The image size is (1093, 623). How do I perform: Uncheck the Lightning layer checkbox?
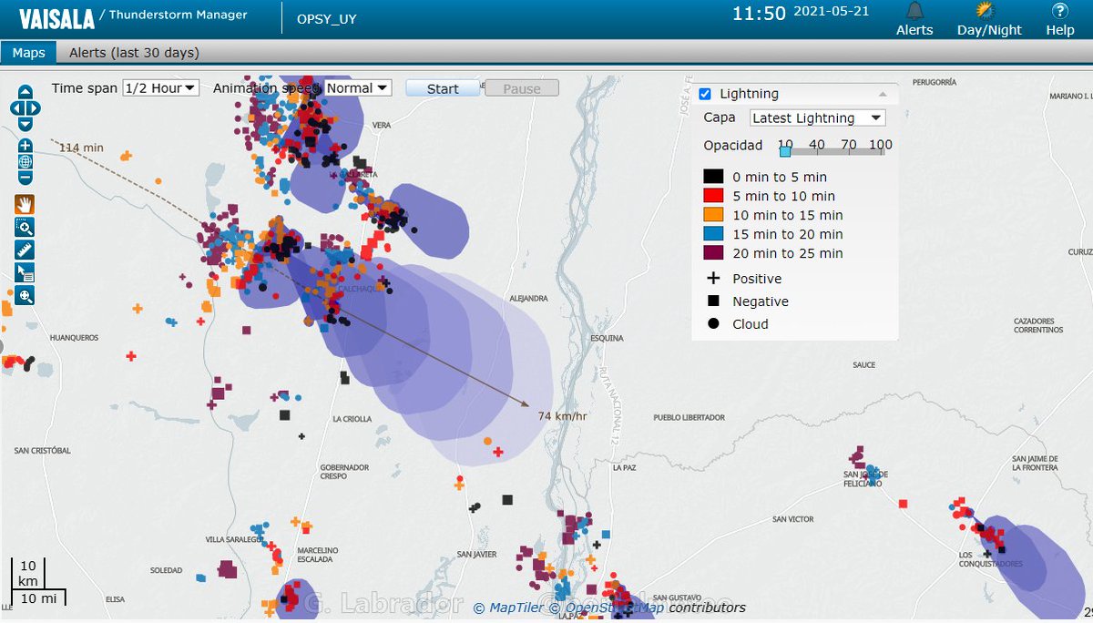tap(705, 94)
